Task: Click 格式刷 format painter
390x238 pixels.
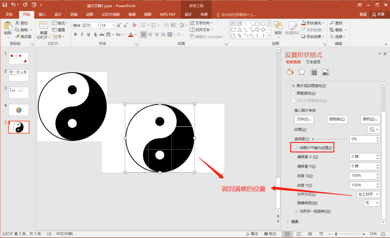Action: [23, 37]
